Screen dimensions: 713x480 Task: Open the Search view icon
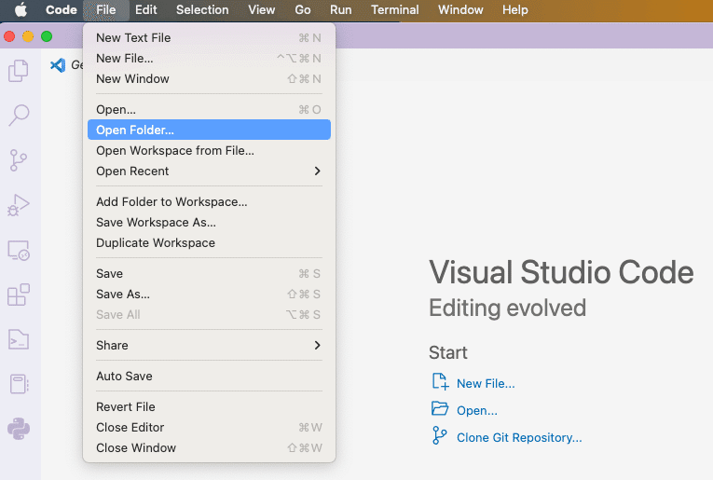tap(19, 116)
